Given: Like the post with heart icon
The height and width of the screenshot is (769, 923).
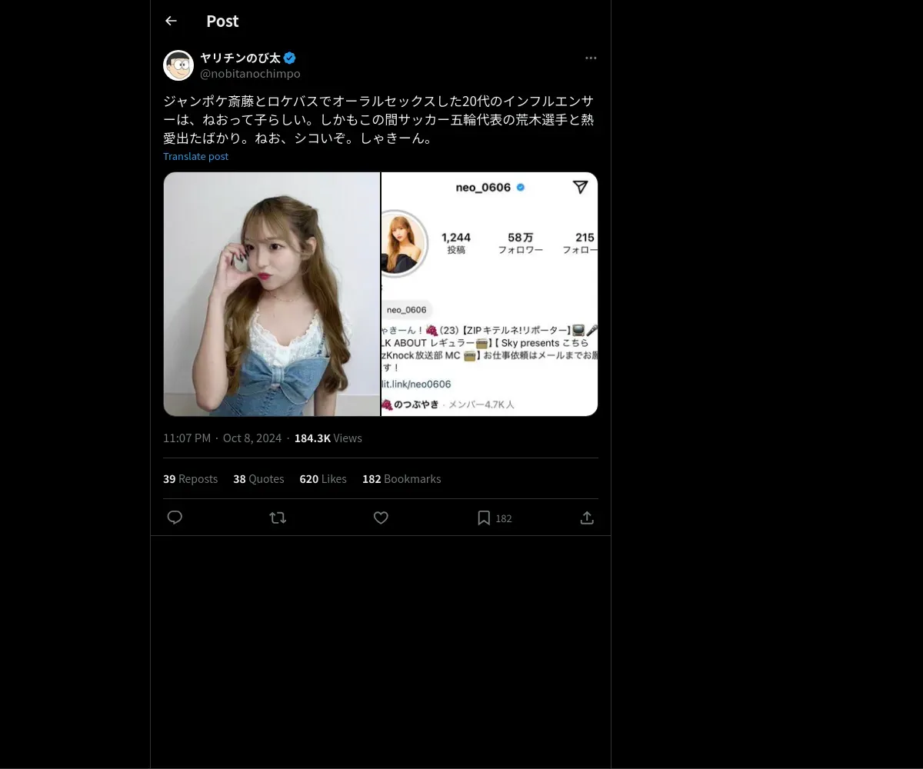Looking at the screenshot, I should pos(381,518).
